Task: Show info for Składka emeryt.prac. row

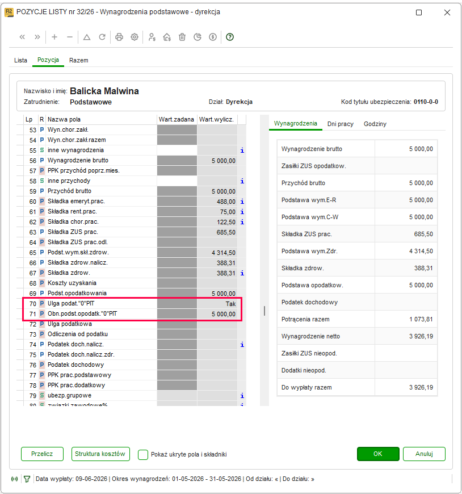Action: tap(242, 202)
